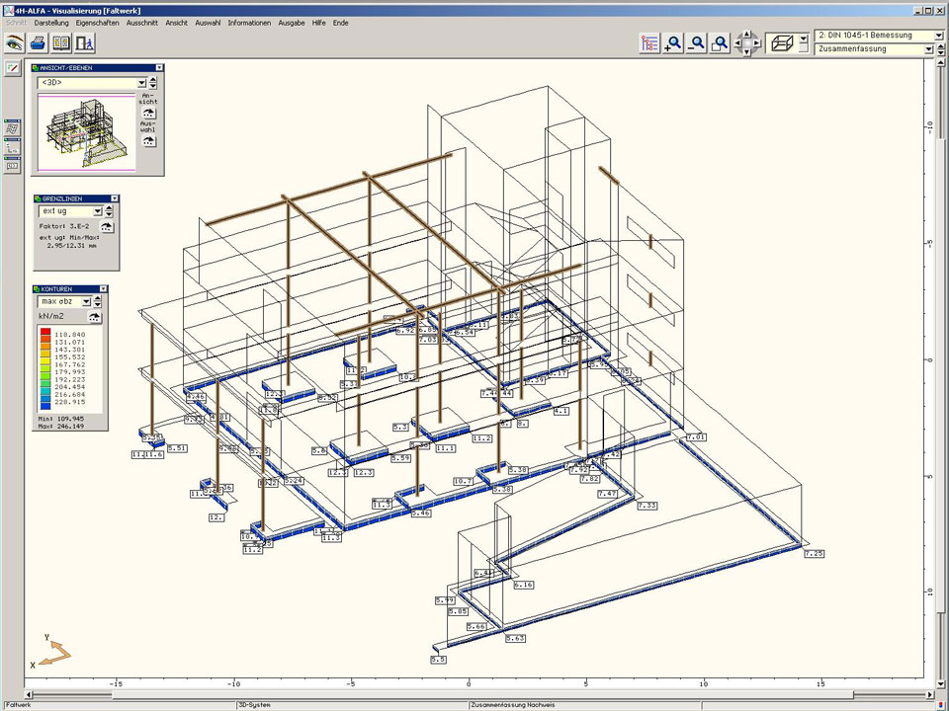Click the exit door icon in toolbar
The width and height of the screenshot is (949, 711).
(x=85, y=42)
